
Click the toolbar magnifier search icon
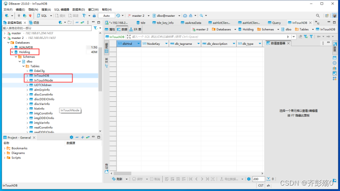point(201,15)
